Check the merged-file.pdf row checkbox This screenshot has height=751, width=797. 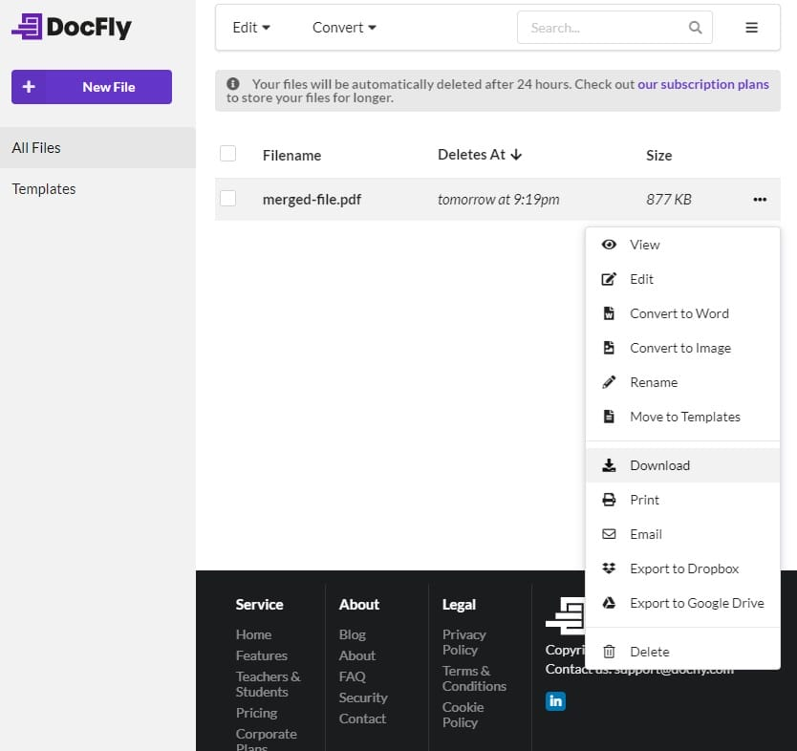click(x=227, y=198)
